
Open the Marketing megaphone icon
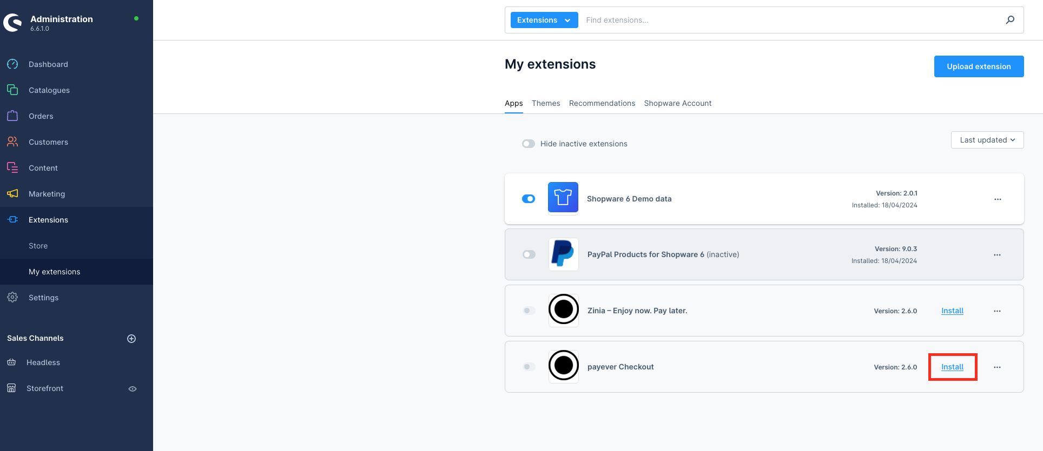click(x=12, y=193)
